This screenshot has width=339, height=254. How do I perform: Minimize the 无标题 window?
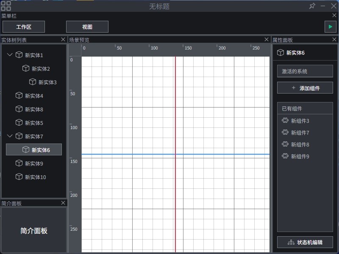(x=323, y=6)
